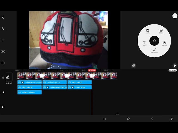The image size is (178, 133).
Task: Click the 00:04 mark on the time ruler
Action: tap(39, 70)
